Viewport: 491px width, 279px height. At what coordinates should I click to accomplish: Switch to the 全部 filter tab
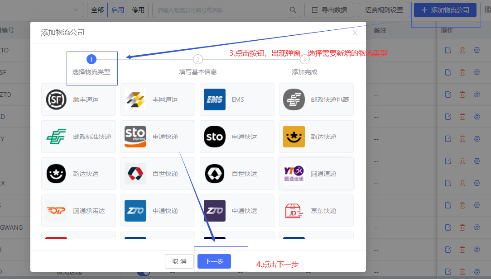pyautogui.click(x=97, y=10)
